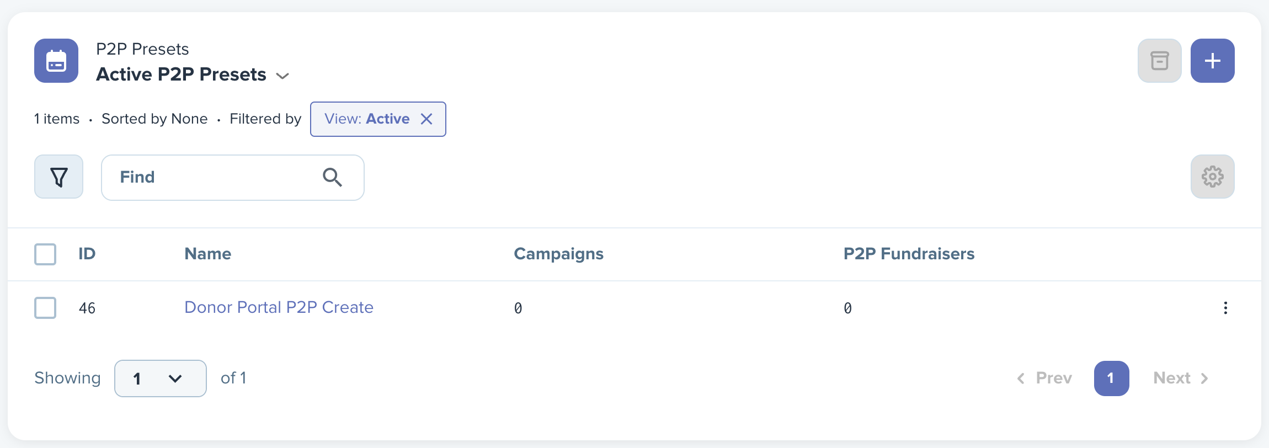The width and height of the screenshot is (1269, 448).
Task: Go to the Prev page
Action: [x=1044, y=378]
